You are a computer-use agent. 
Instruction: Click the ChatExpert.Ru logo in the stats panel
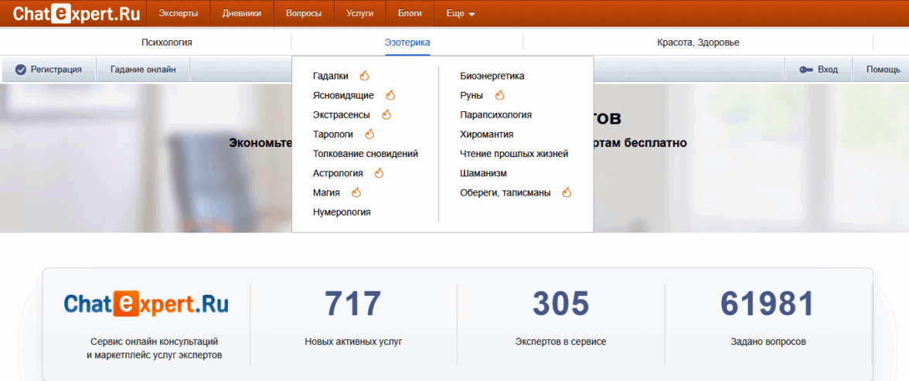[x=145, y=304]
